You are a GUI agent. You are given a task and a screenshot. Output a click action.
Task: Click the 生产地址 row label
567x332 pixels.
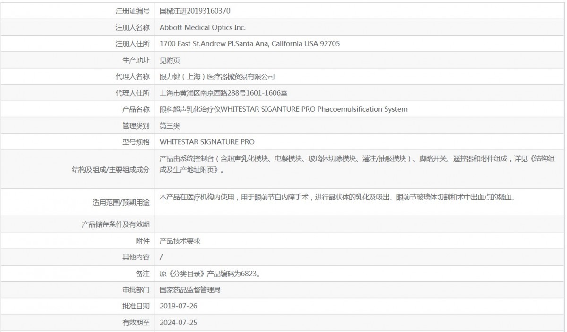click(x=136, y=60)
